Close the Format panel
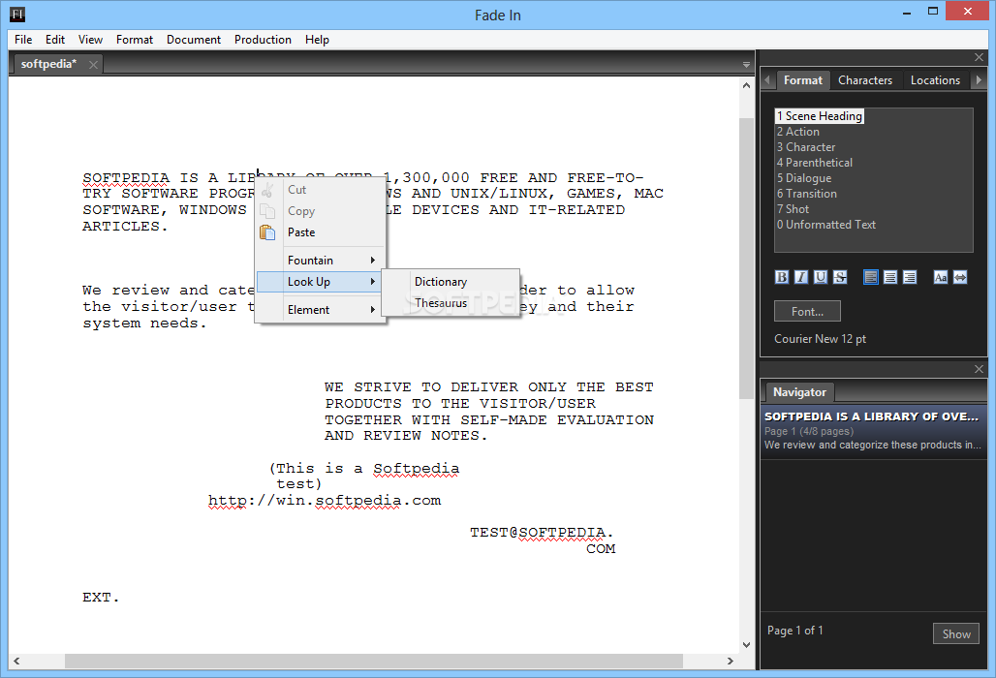Viewport: 996px width, 678px height. 979,57
